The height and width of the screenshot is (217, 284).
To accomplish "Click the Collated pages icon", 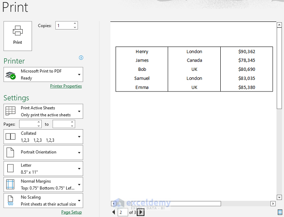I will point(11,136).
